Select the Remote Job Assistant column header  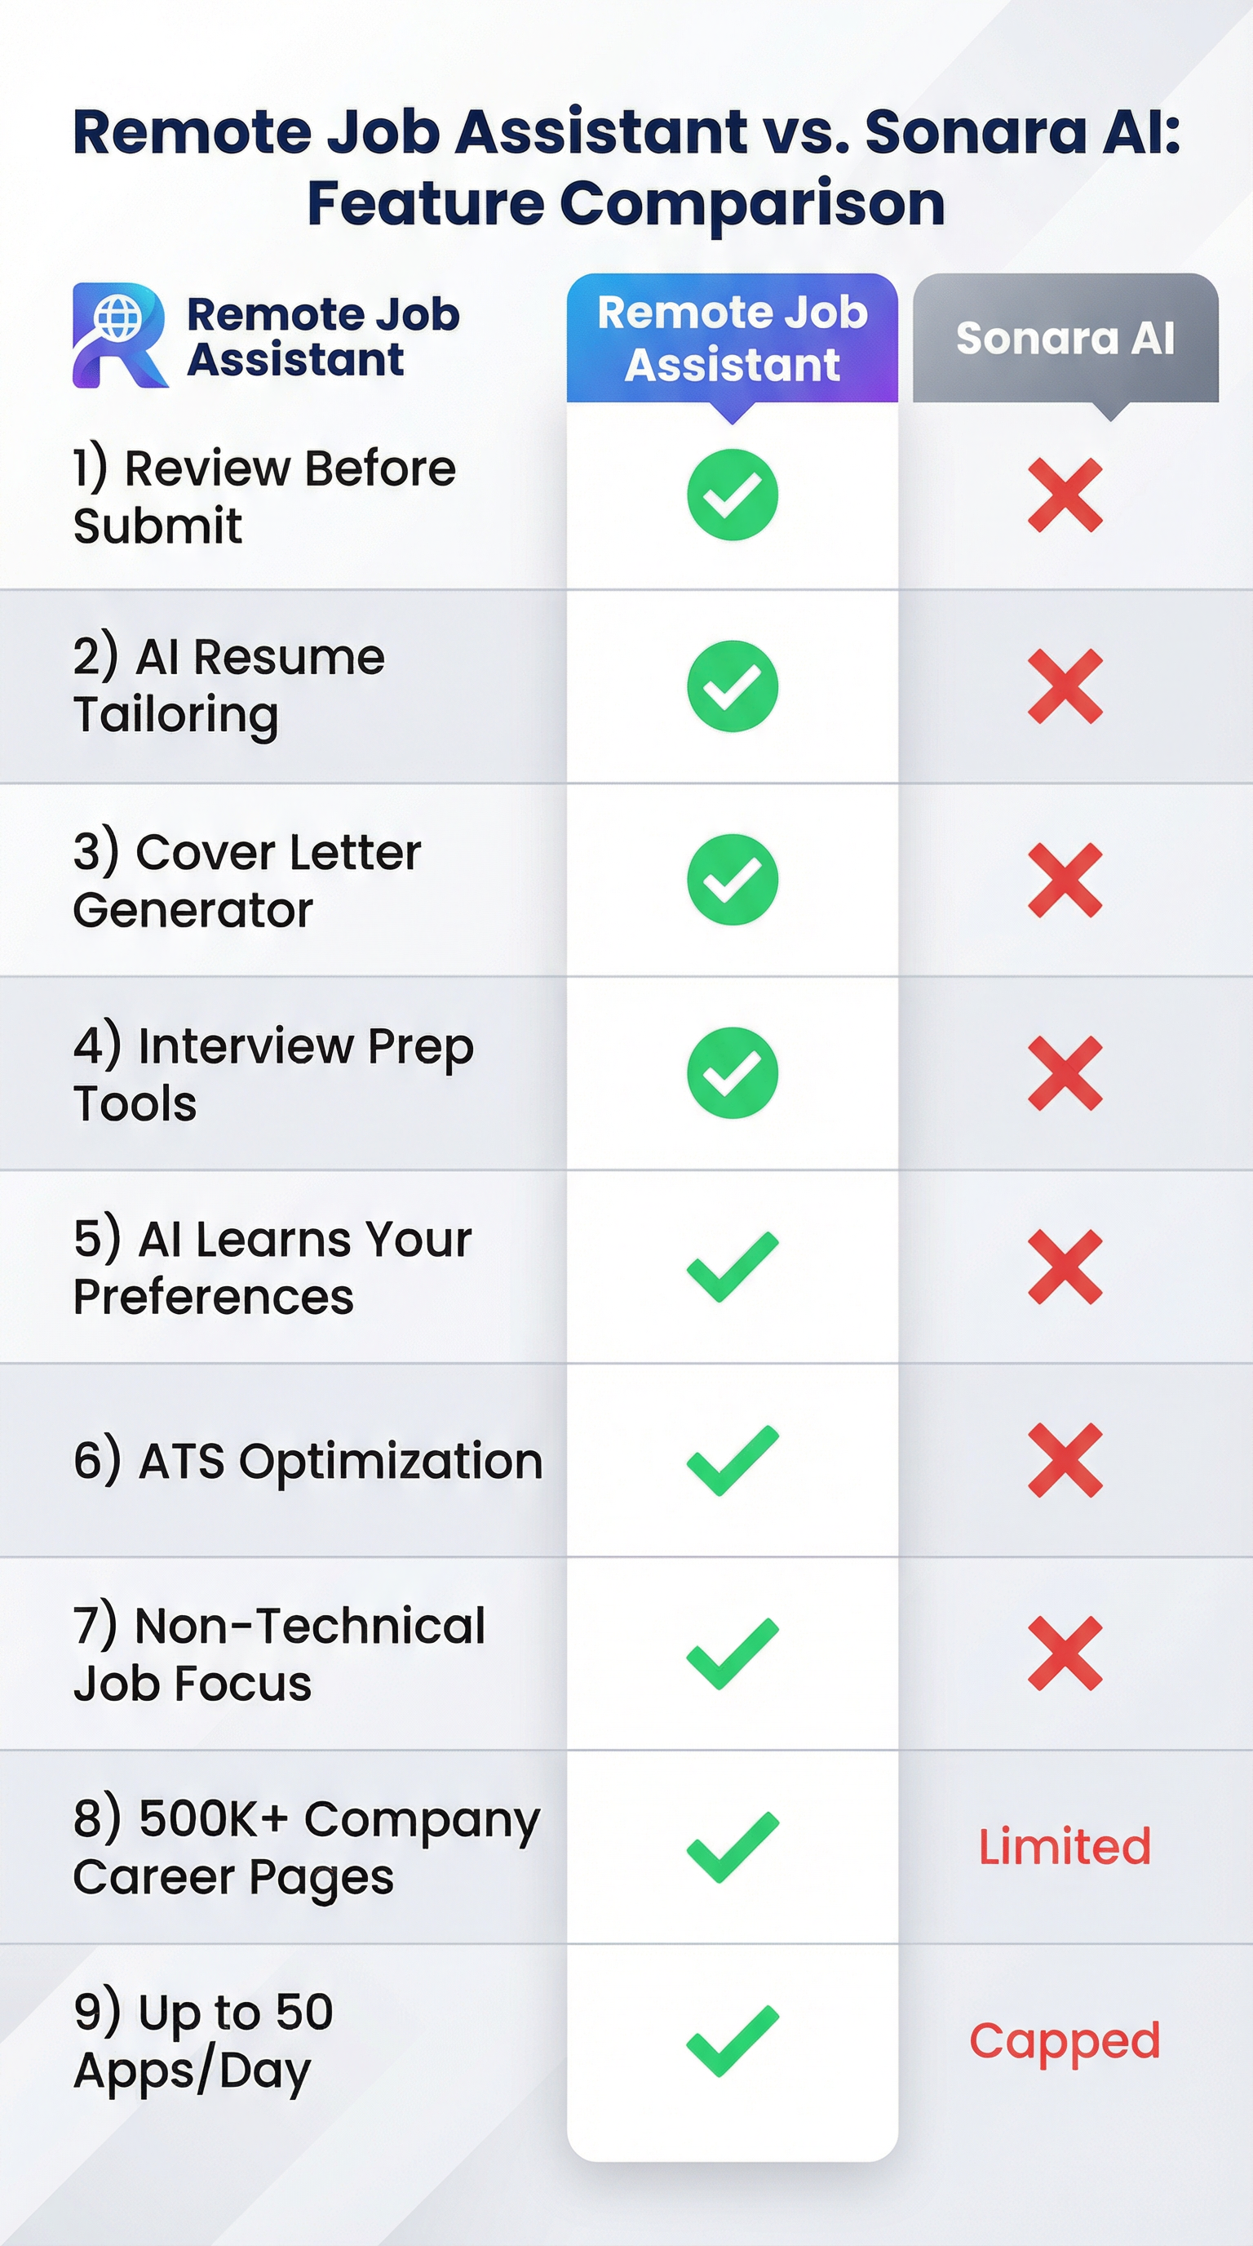click(732, 339)
